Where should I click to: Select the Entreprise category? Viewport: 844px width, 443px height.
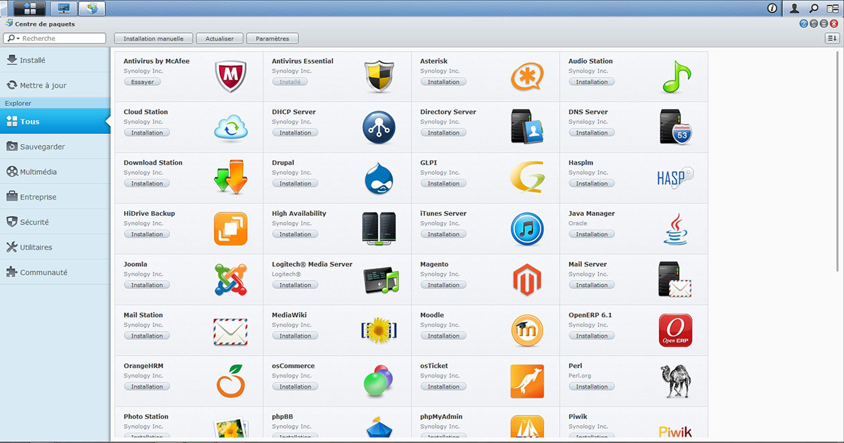point(55,197)
